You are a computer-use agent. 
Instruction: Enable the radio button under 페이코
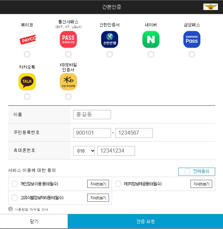point(27,54)
